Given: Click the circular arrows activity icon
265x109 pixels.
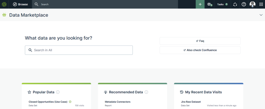Looking at the screenshot, I should pos(235,4).
